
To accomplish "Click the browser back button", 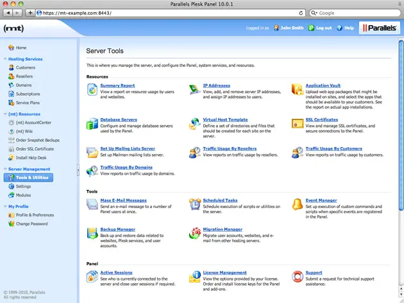I will (8, 13).
